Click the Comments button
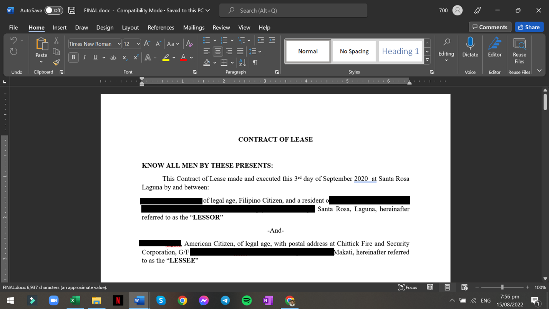Screen dimensions: 549x309 [x=490, y=27]
